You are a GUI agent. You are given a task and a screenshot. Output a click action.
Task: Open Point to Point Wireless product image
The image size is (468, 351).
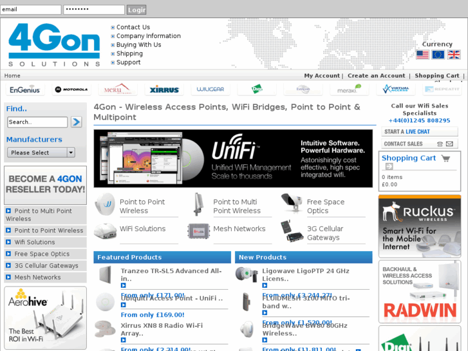pos(105,205)
